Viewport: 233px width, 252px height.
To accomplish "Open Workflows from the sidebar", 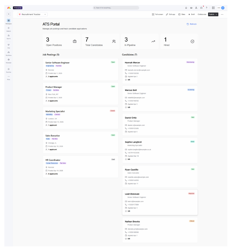I will [x=8, y=52].
